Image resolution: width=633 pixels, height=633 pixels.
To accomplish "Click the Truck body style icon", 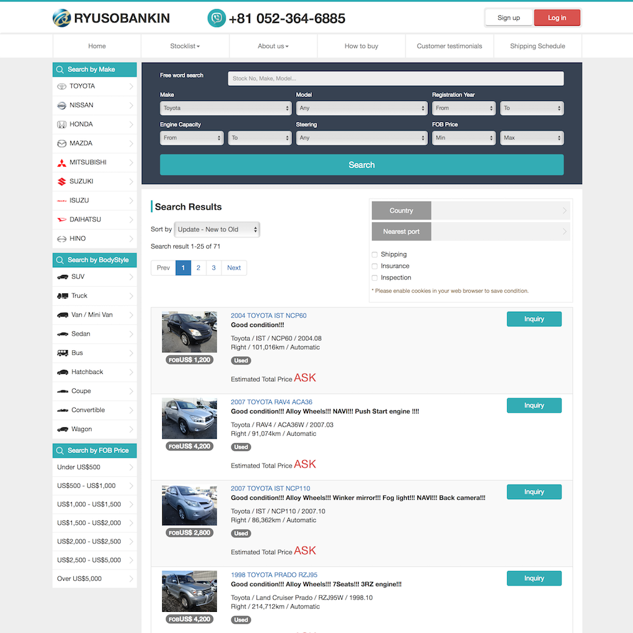I will pos(63,296).
